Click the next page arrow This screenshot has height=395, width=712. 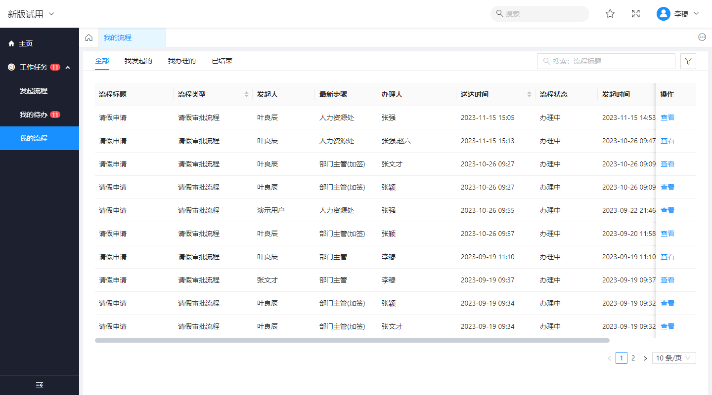click(x=645, y=358)
